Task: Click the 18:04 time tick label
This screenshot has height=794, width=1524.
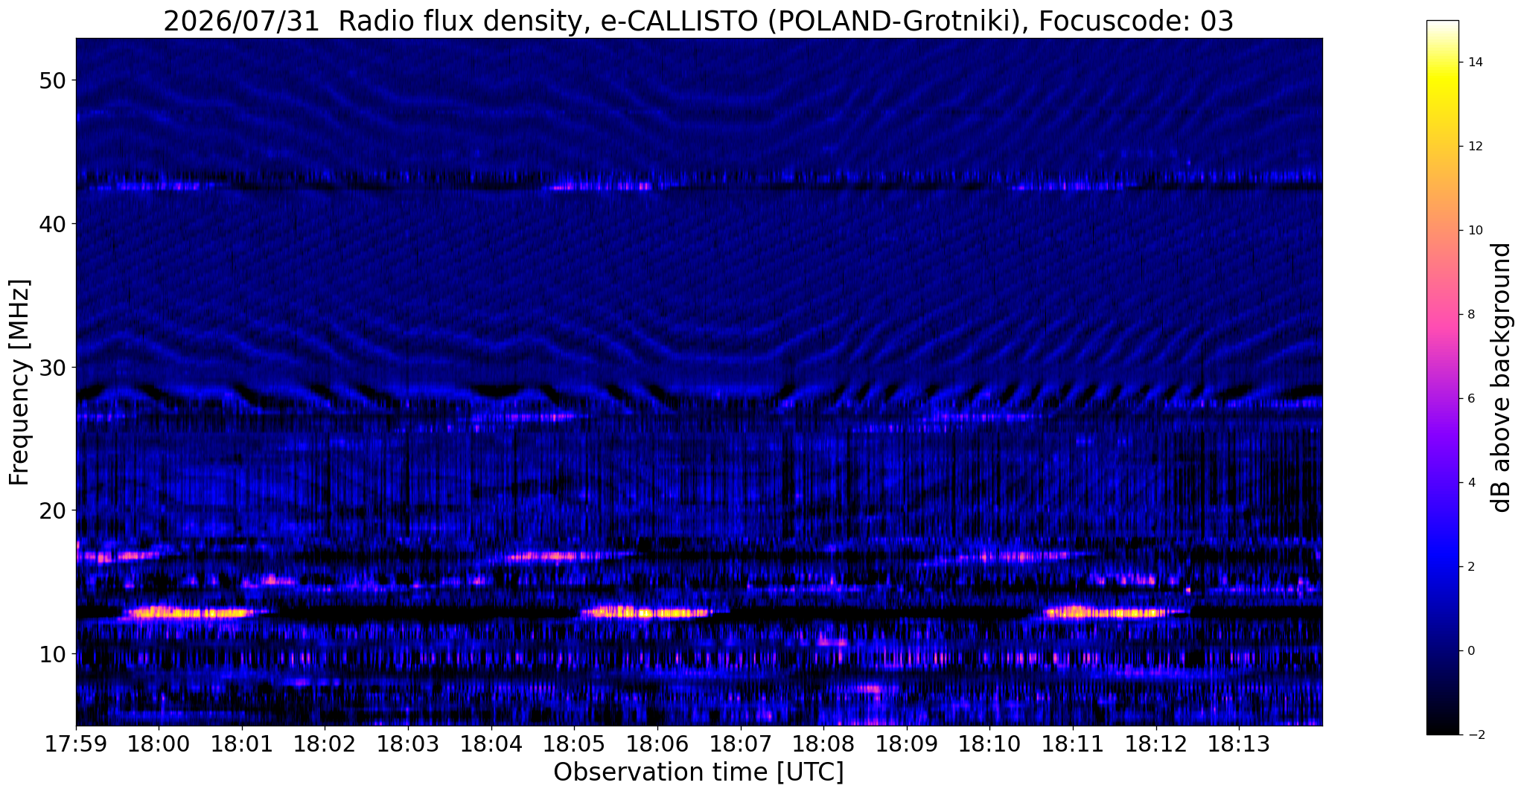Action: (x=491, y=744)
